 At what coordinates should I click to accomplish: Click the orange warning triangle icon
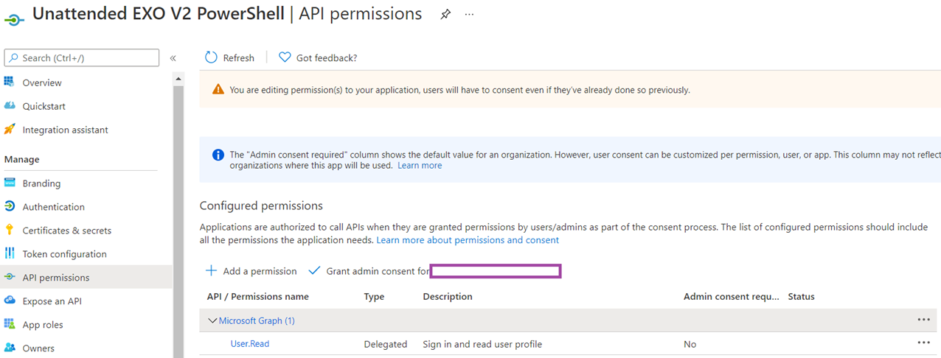click(218, 90)
